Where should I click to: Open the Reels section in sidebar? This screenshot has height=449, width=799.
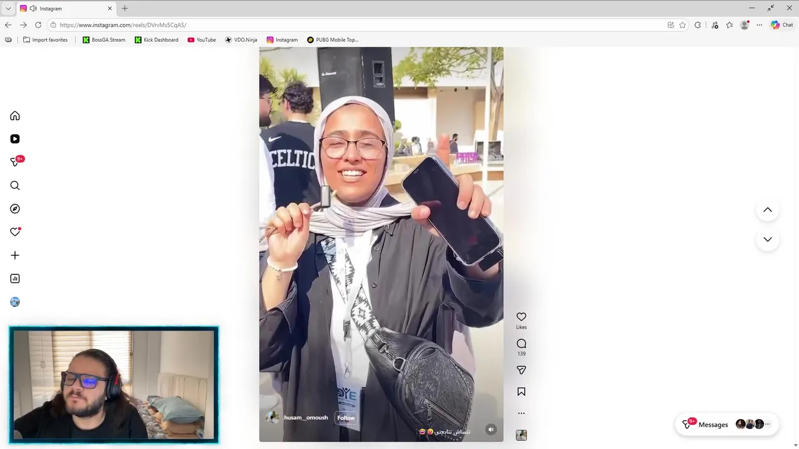tap(15, 139)
